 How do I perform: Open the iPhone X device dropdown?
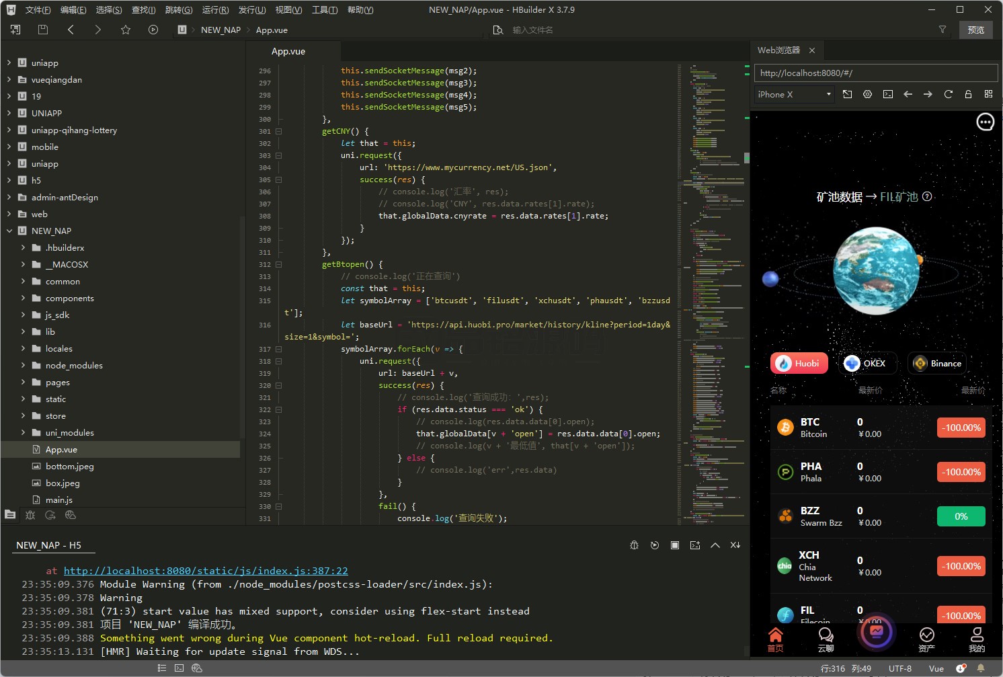coord(795,95)
